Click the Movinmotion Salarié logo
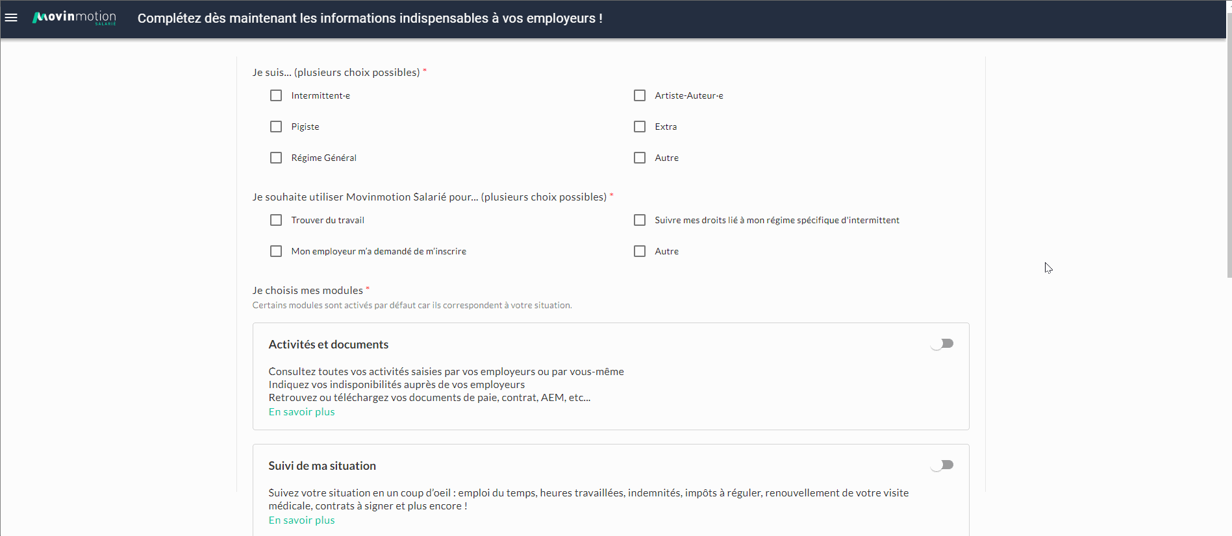This screenshot has height=536, width=1232. [75, 18]
